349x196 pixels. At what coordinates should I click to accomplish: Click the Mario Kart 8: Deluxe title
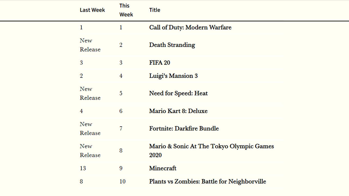pyautogui.click(x=178, y=111)
